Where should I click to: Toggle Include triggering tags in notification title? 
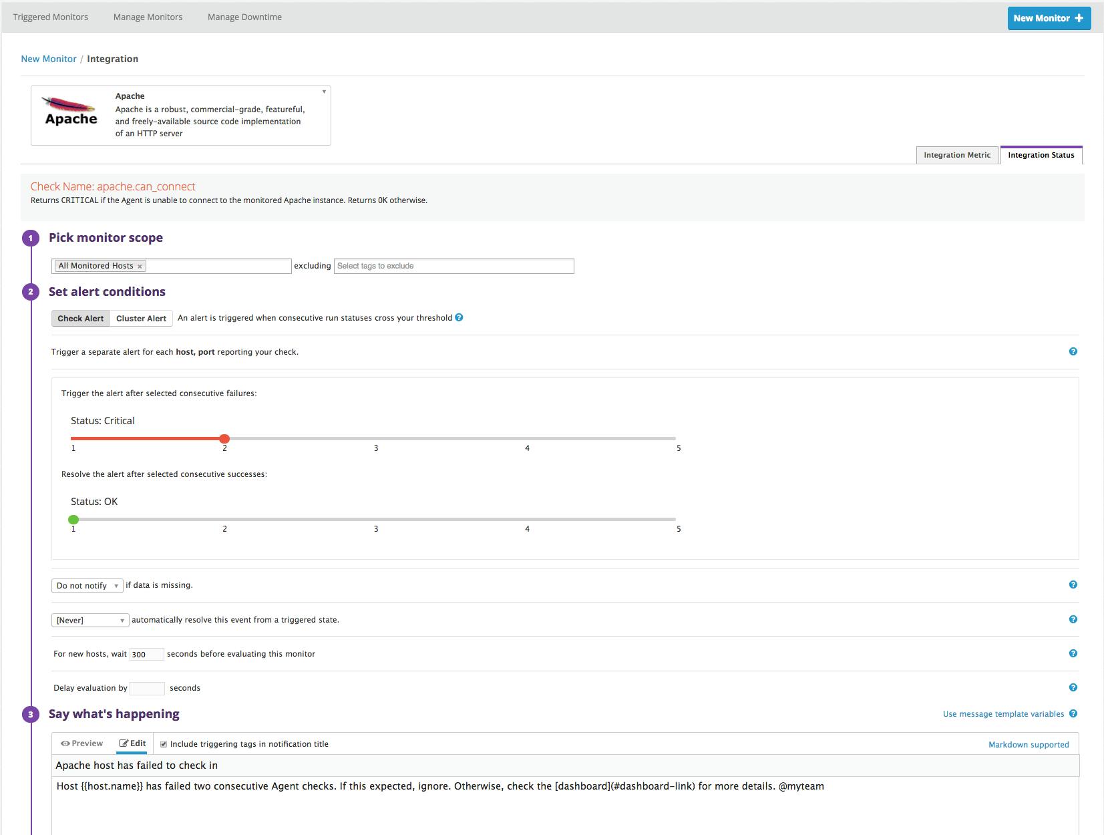[164, 744]
